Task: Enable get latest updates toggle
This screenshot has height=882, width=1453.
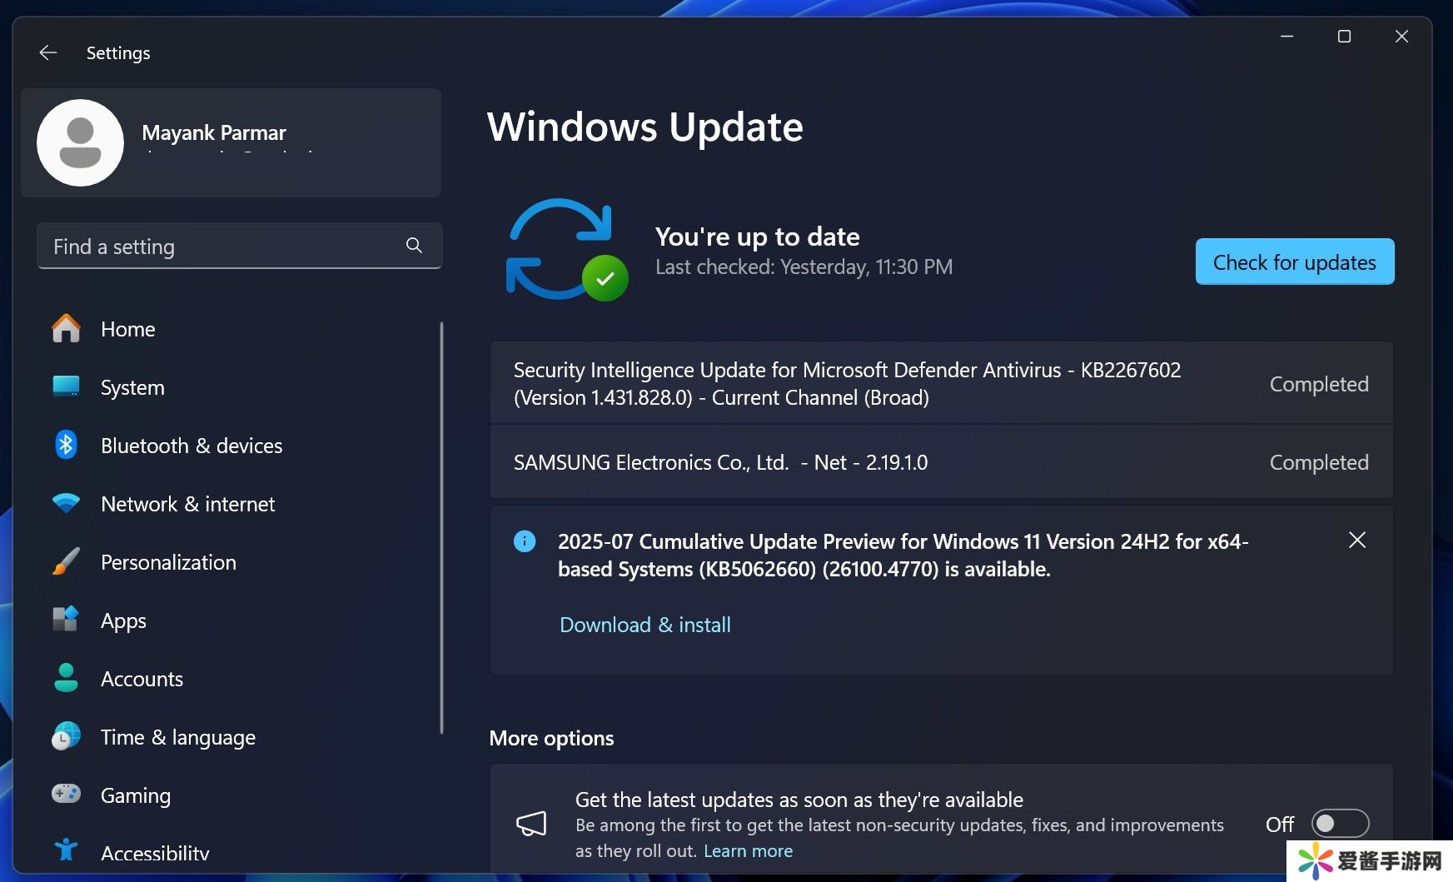Action: click(1339, 824)
